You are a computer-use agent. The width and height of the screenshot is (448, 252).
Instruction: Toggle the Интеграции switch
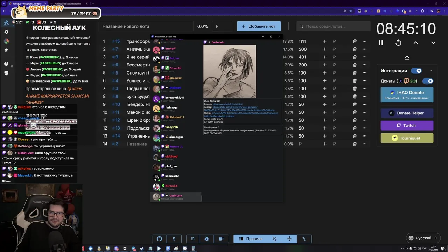click(416, 71)
